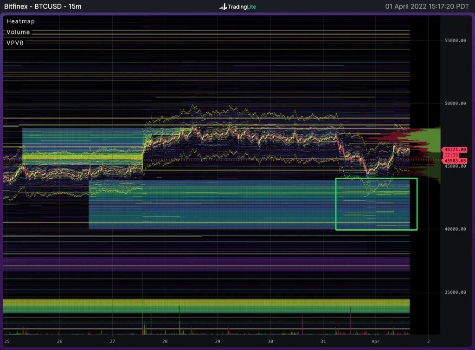Viewport: 475px width, 350px height.
Task: Click the 45503.65 price line tag
Action: click(x=455, y=161)
